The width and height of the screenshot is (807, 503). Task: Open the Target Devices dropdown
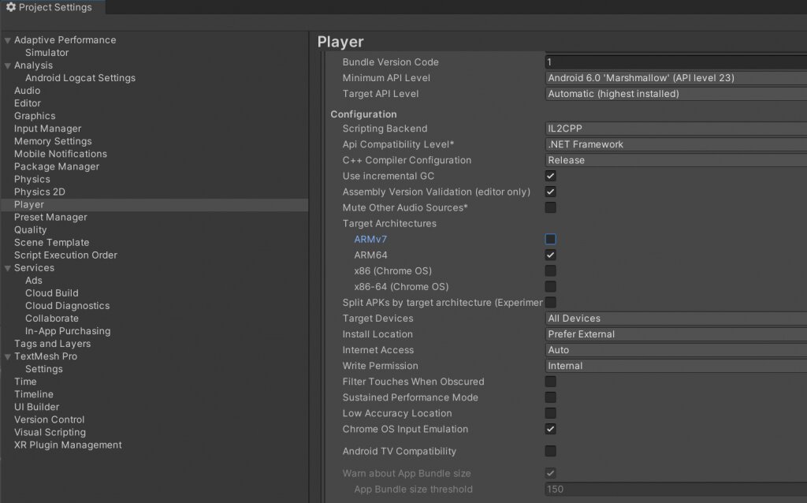(675, 319)
